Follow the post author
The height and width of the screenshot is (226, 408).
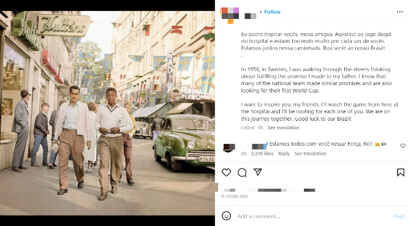[x=272, y=12]
